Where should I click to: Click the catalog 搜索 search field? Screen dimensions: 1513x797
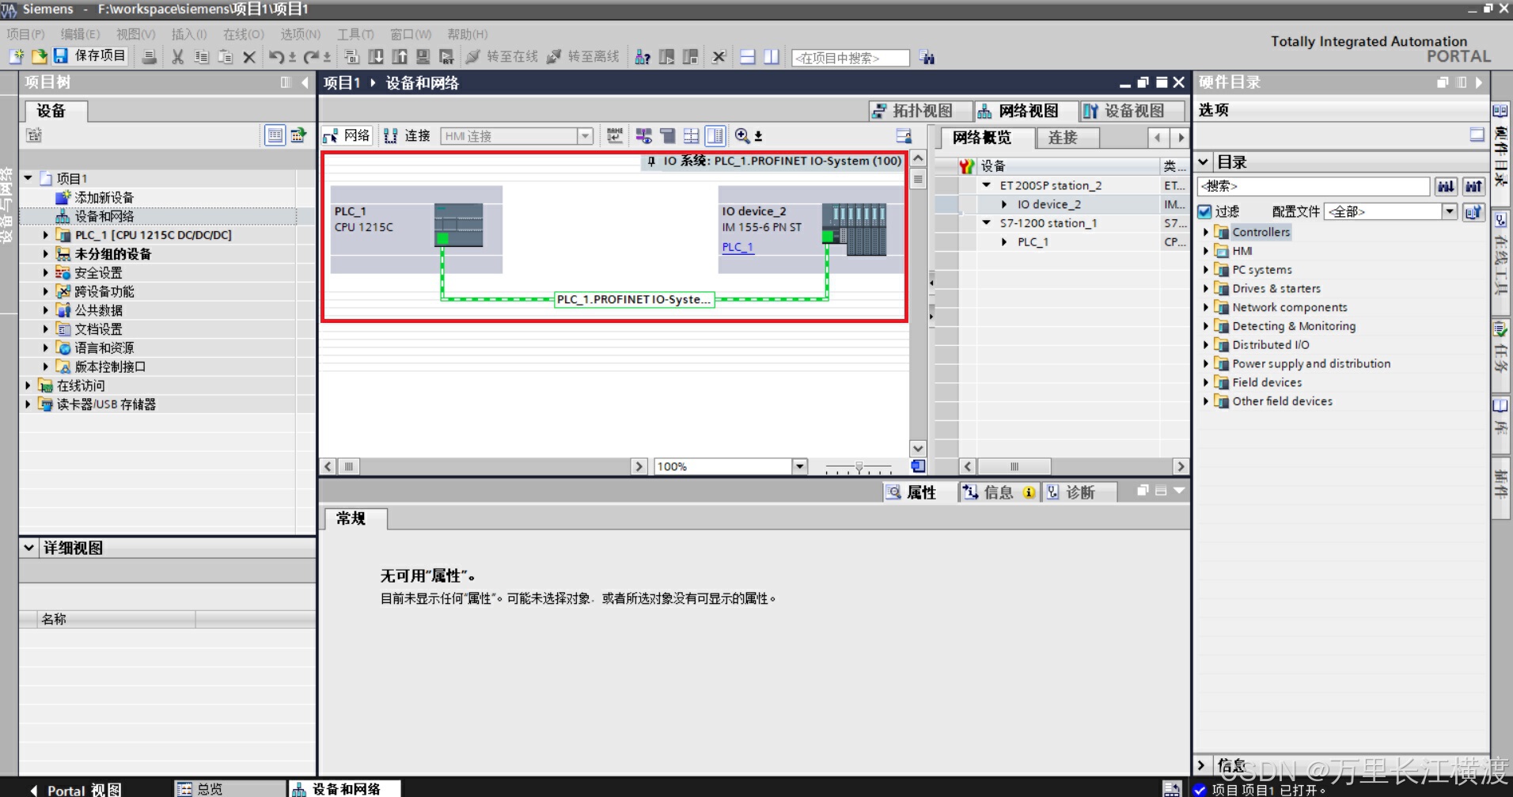(x=1314, y=187)
